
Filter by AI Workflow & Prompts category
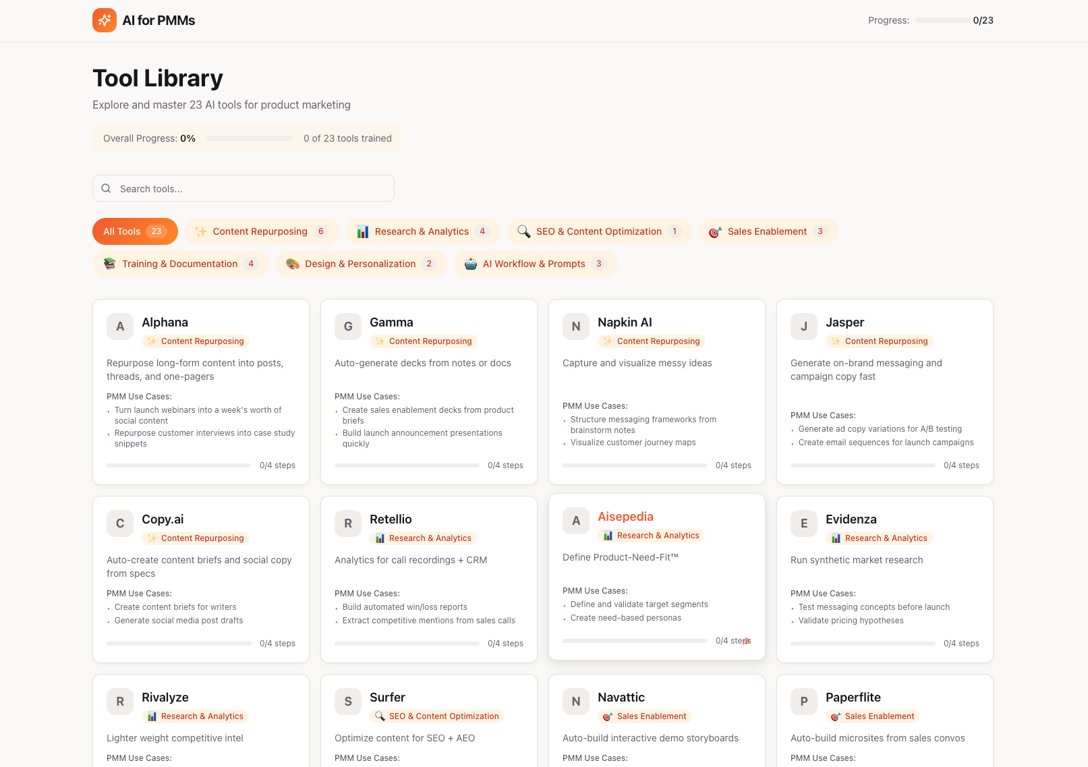[x=536, y=264]
